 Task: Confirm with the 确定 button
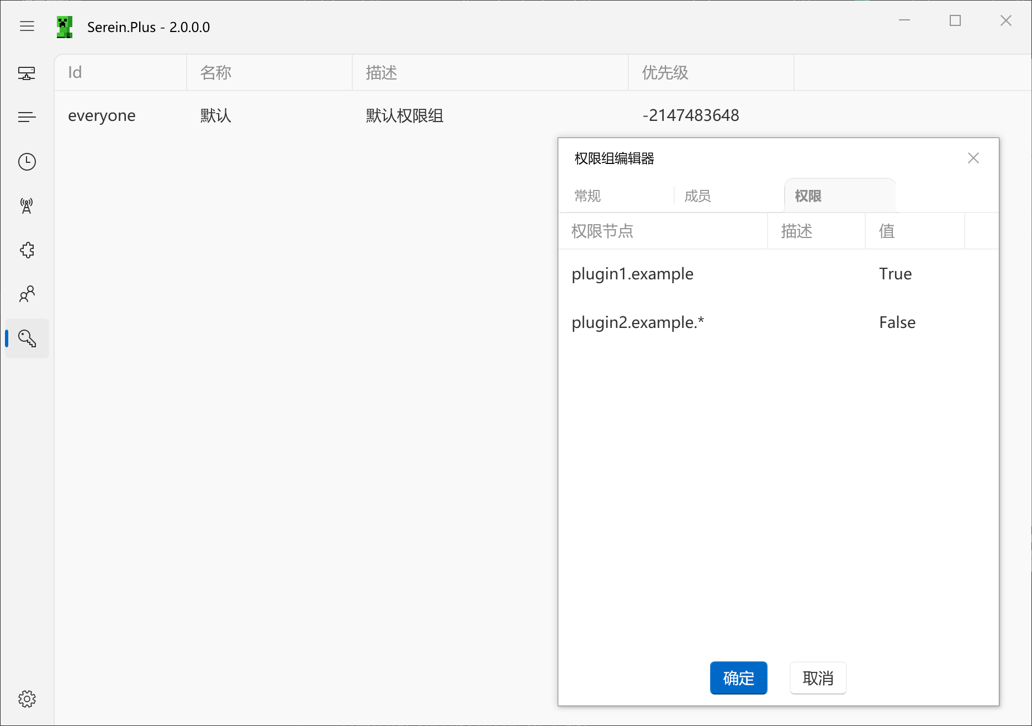click(x=739, y=678)
